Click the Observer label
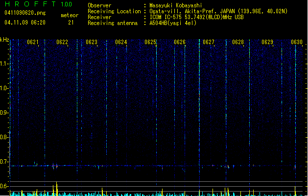This screenshot has height=196, width=308. tap(99, 5)
